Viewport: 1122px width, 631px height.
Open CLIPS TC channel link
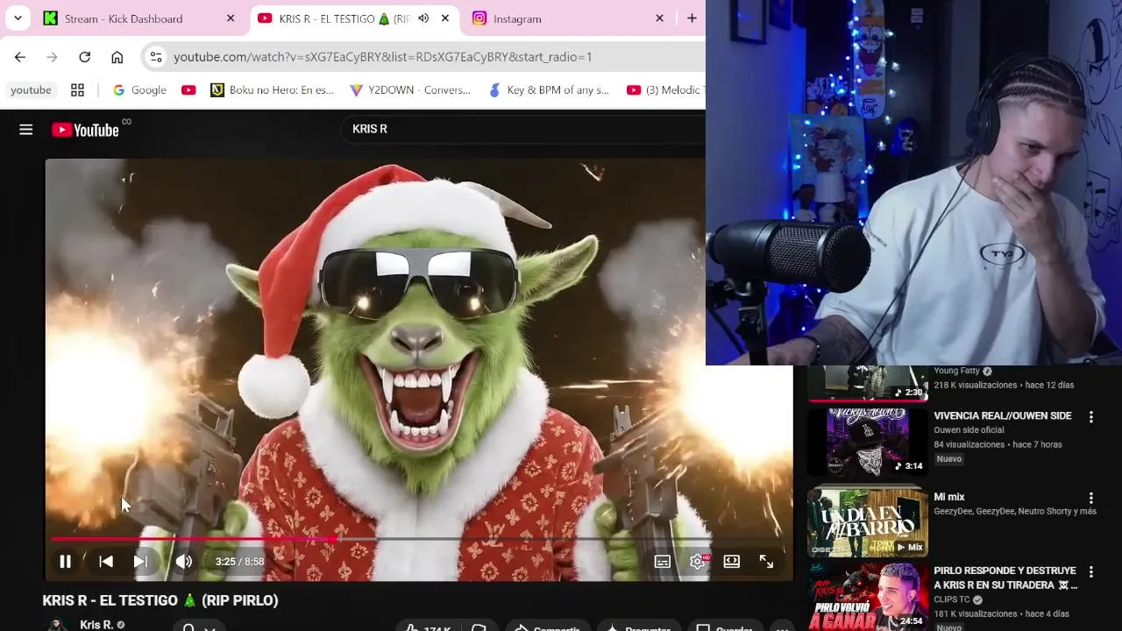tap(952, 600)
